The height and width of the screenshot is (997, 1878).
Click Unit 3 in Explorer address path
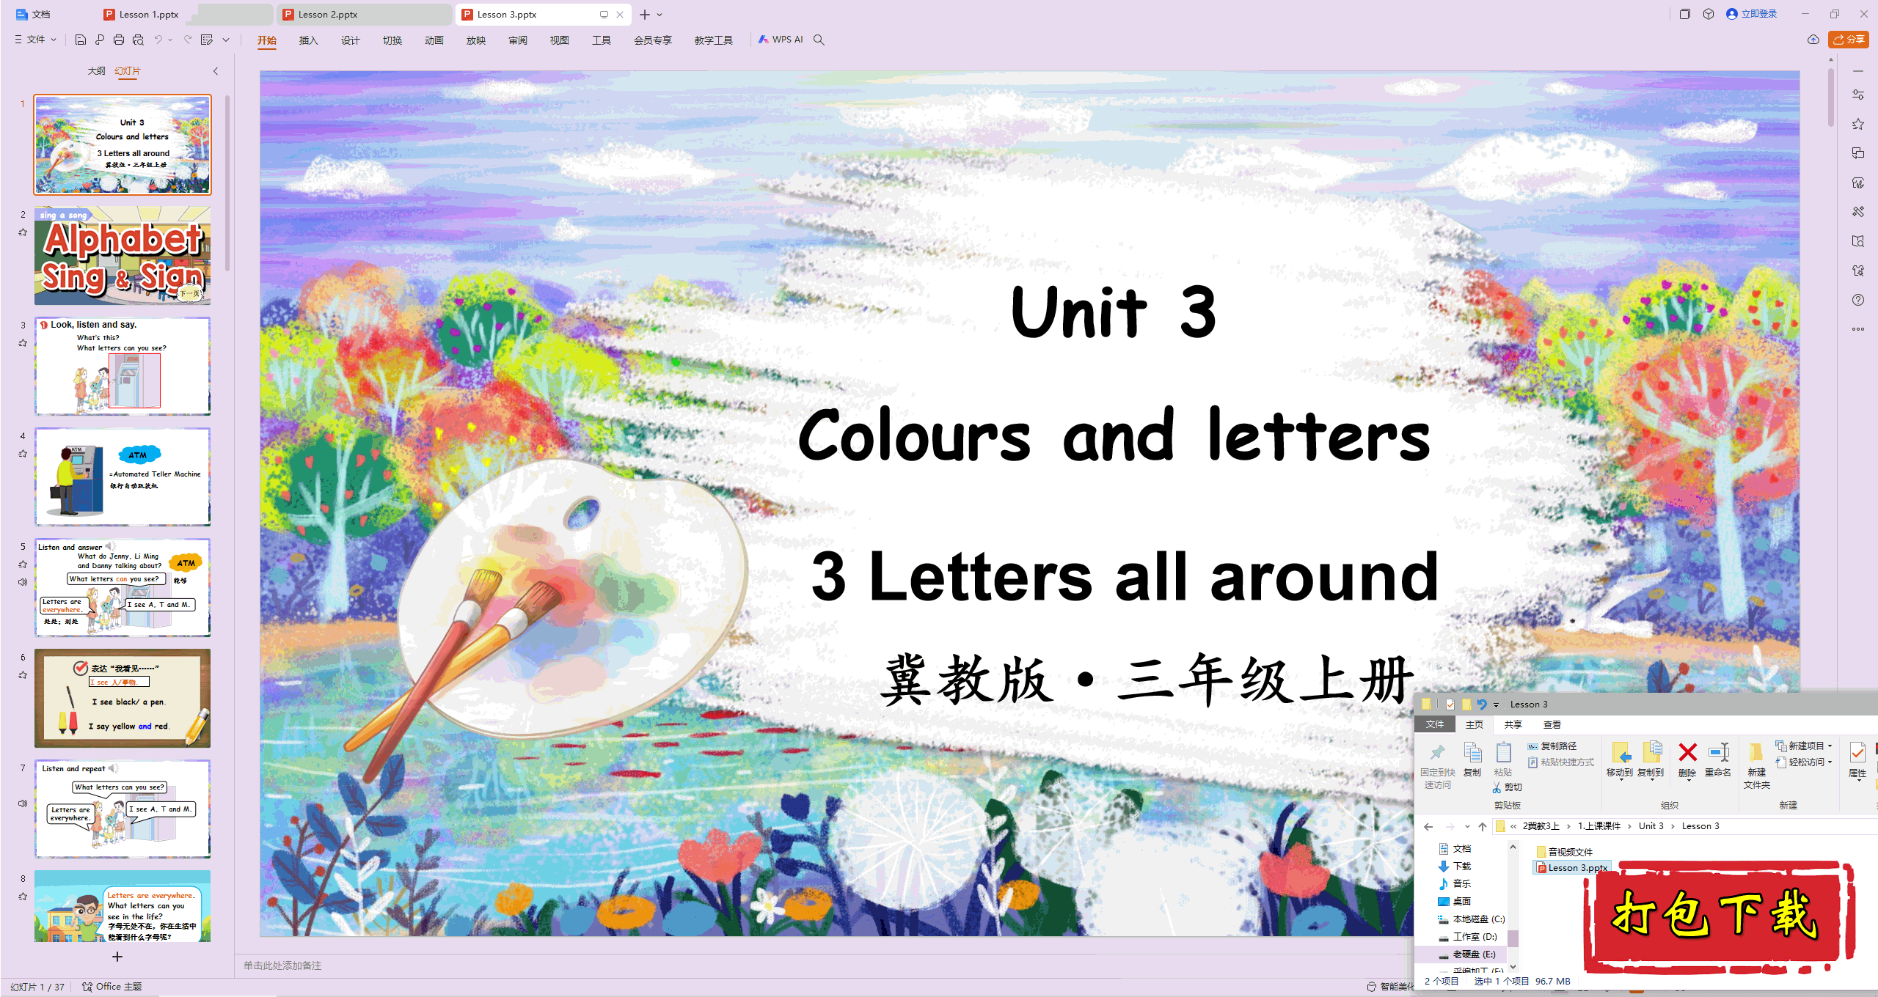pyautogui.click(x=1651, y=826)
